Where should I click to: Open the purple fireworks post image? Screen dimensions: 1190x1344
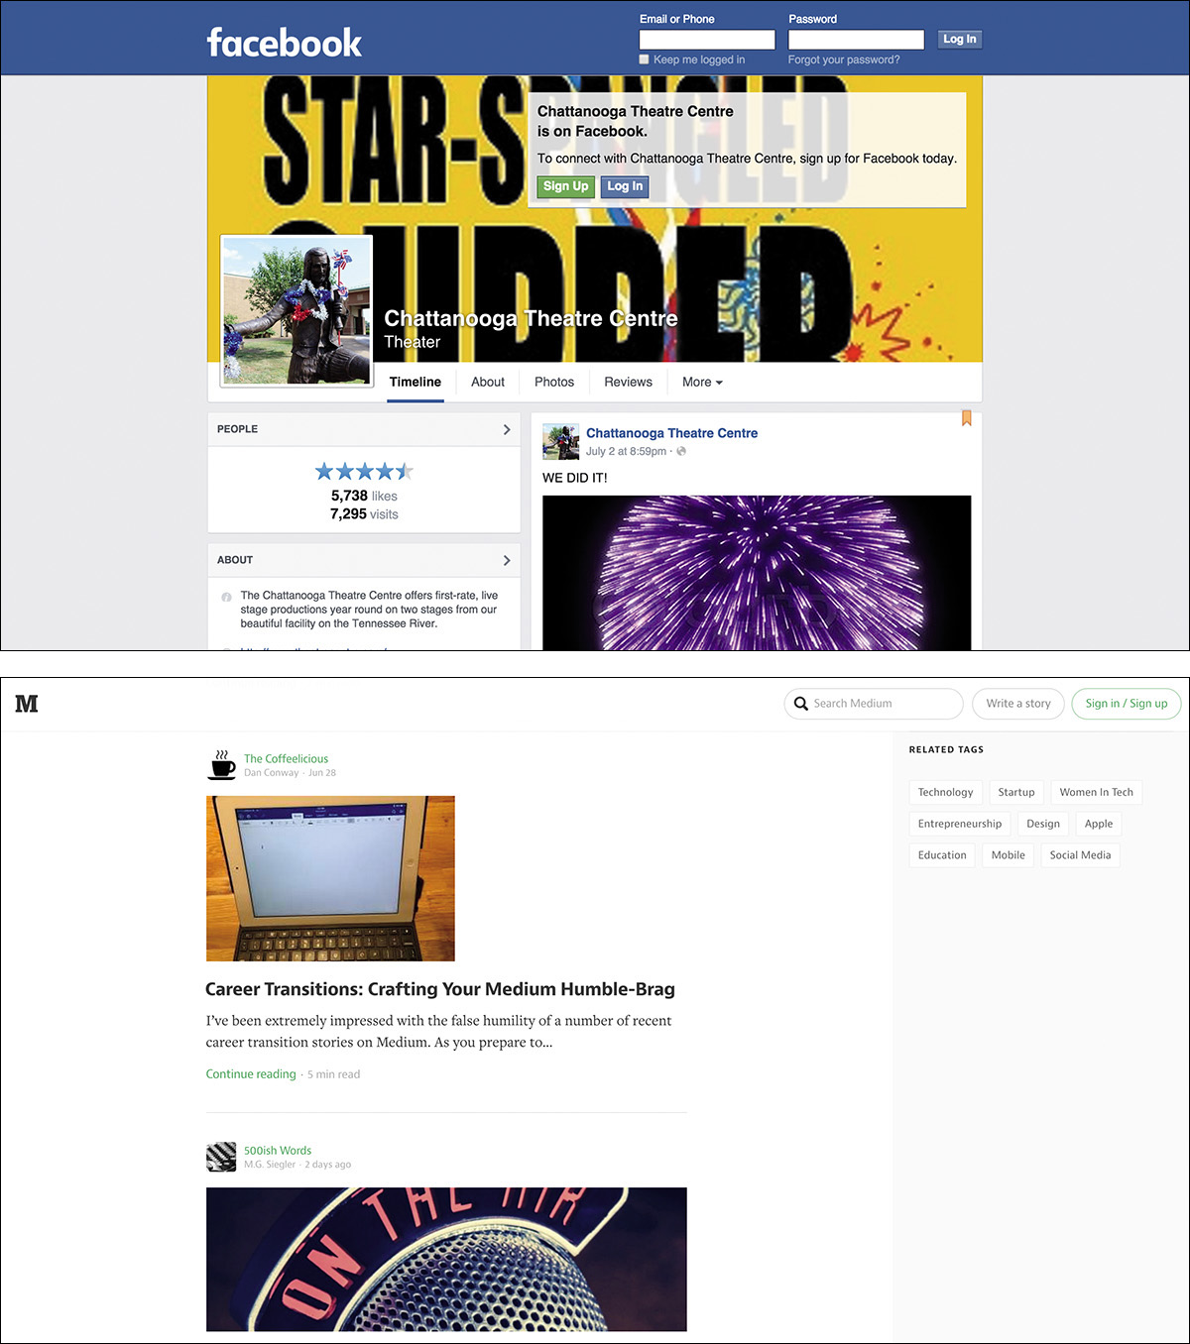click(757, 573)
